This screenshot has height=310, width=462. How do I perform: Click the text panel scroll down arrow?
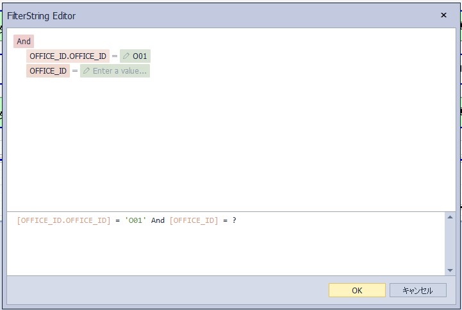[x=450, y=270]
